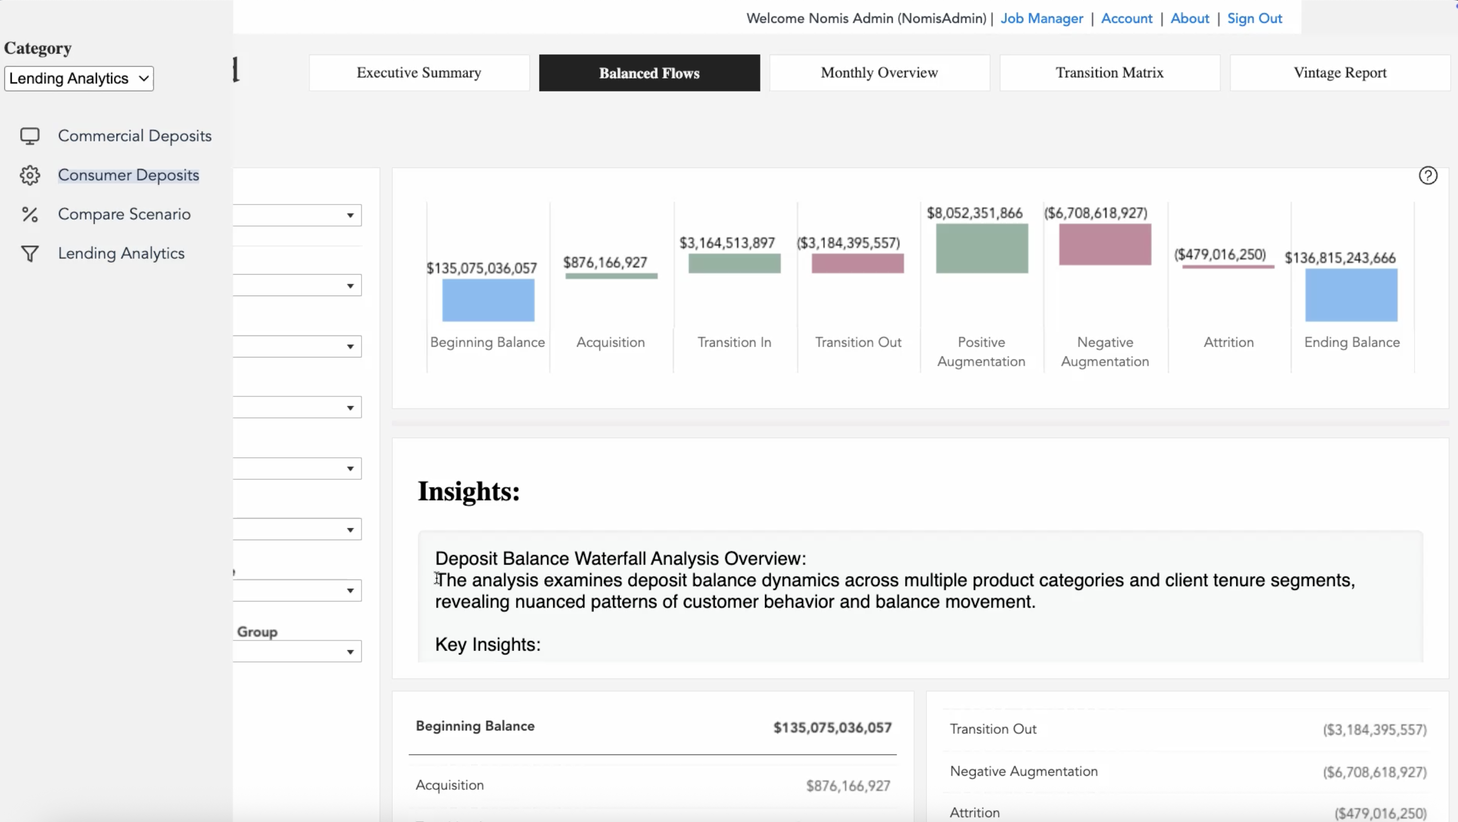This screenshot has width=1458, height=822.
Task: Switch to the Executive Summary tab
Action: pos(418,73)
